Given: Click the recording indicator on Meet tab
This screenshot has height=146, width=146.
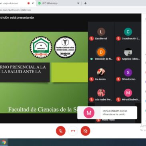Looking at the screenshot, I should click(x=28, y=3).
